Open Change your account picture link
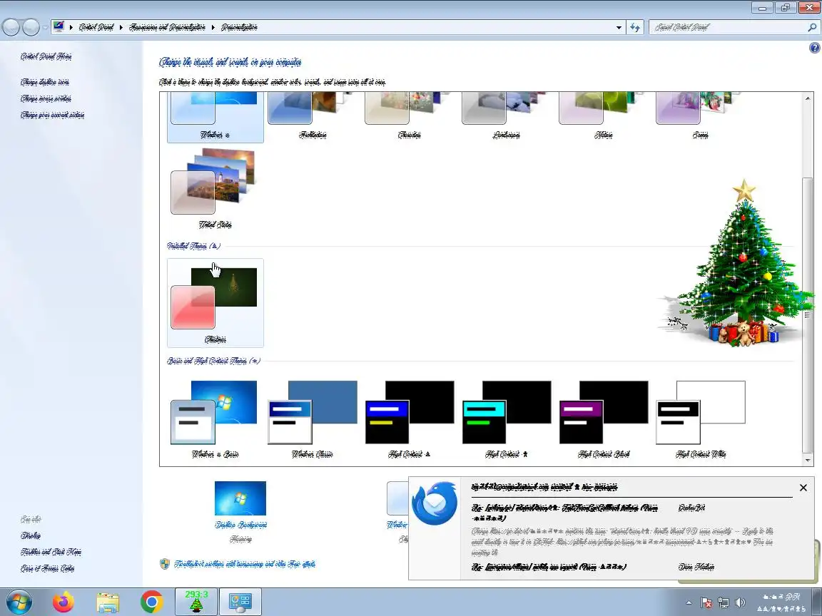Image resolution: width=822 pixels, height=616 pixels. 52,115
